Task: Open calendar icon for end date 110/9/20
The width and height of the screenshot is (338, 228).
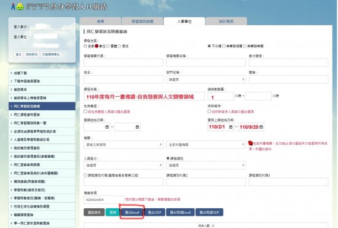Action: (x=261, y=127)
